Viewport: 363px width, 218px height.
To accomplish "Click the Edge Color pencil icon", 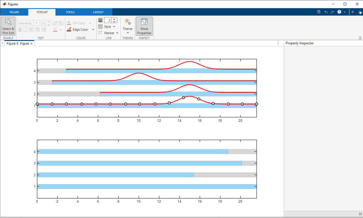I will (x=69, y=30).
